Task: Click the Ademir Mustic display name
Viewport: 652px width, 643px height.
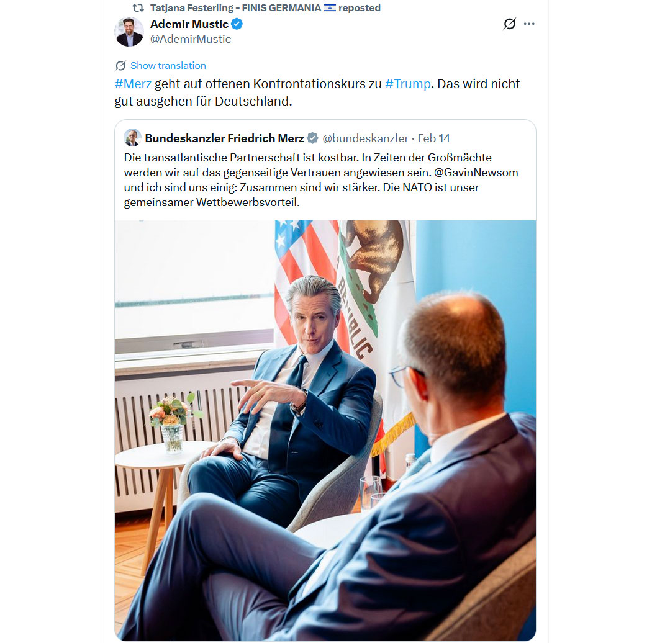Action: (189, 24)
